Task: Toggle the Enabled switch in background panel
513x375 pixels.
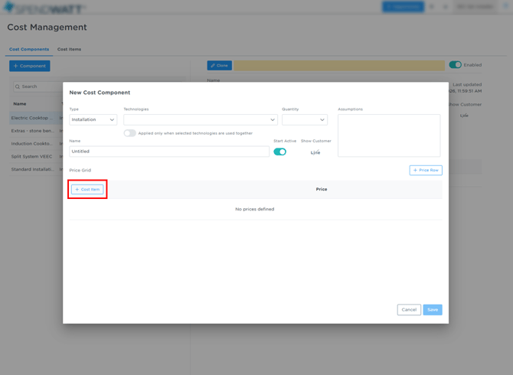Action: coord(455,65)
